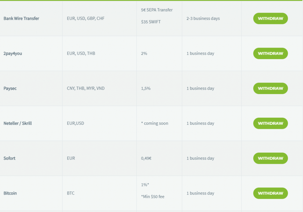Click the coming soon fee note
The height and width of the screenshot is (212, 303).
click(x=154, y=123)
